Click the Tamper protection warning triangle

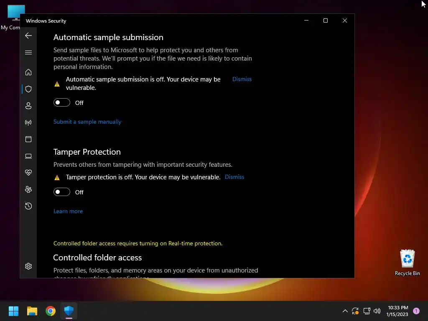pos(57,178)
